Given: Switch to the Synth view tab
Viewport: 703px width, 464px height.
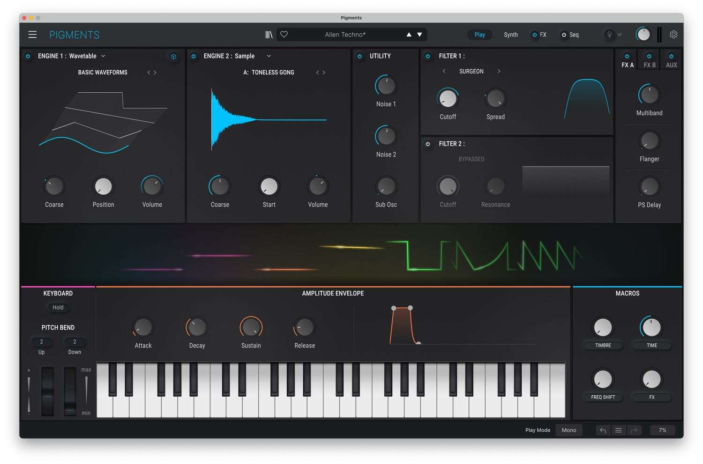Looking at the screenshot, I should (511, 35).
